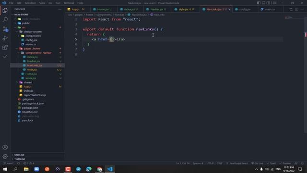
Task: Switch to the config.jsx editor tab
Action: coord(245,9)
